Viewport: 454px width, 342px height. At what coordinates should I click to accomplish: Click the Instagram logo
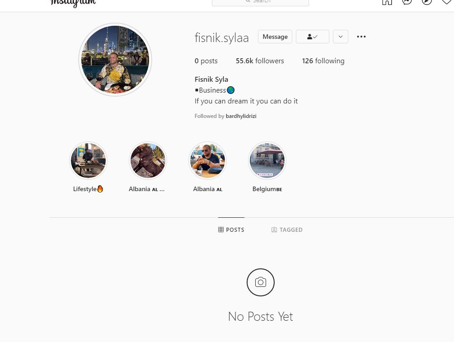coord(73,3)
